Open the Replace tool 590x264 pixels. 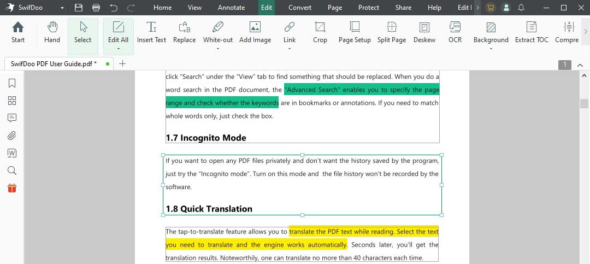tap(185, 32)
